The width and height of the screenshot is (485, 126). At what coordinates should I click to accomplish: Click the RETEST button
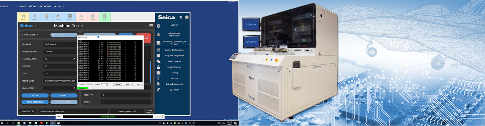pyautogui.click(x=64, y=96)
